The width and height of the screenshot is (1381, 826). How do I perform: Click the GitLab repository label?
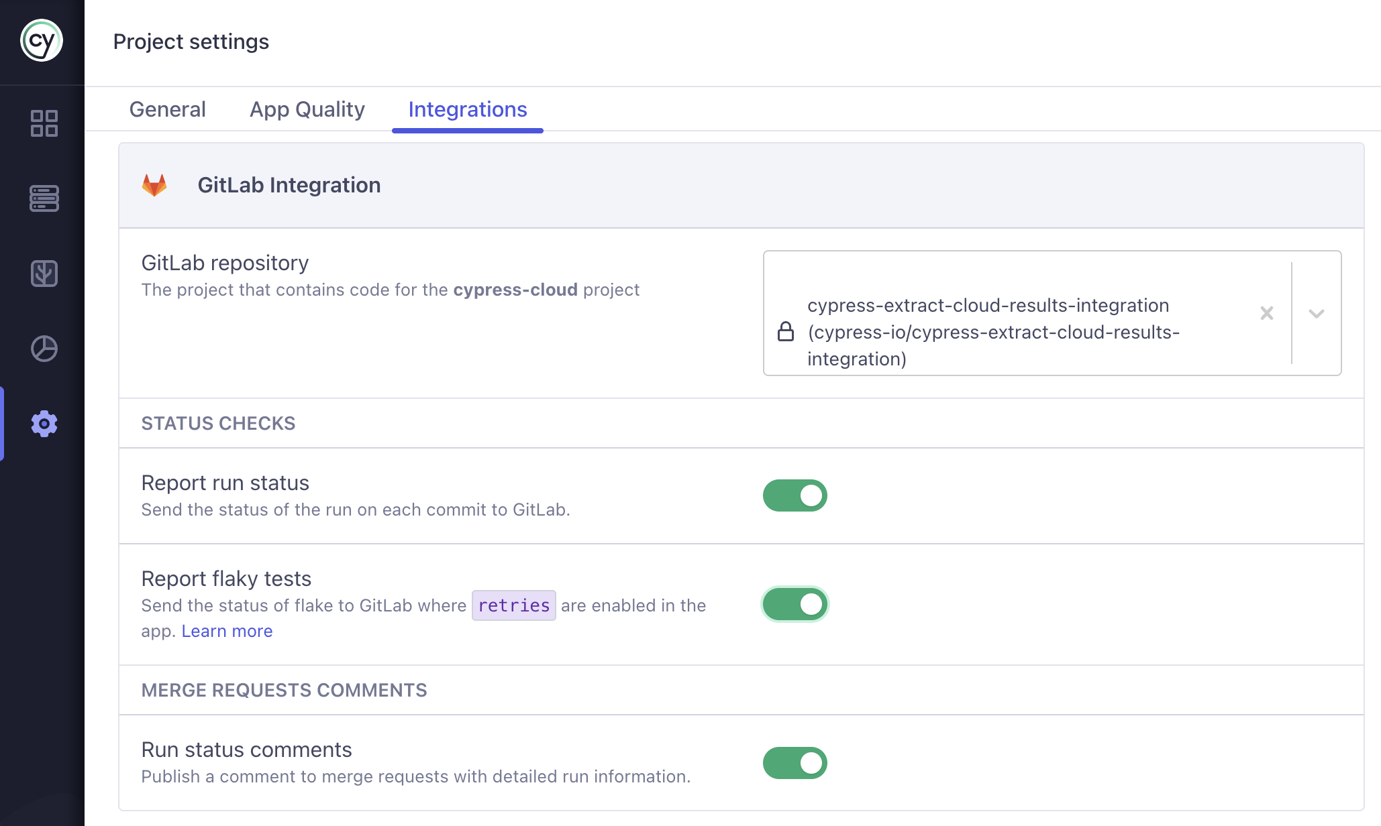tap(225, 263)
